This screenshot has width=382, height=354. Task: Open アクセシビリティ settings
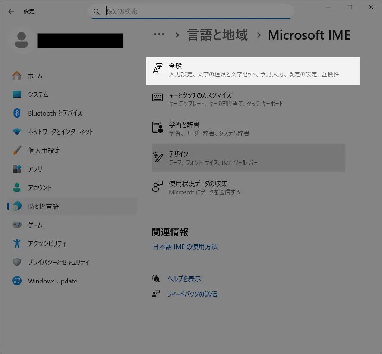72,243
